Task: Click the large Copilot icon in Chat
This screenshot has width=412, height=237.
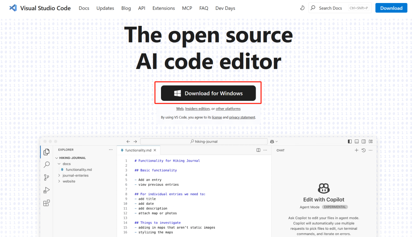Action: [324, 188]
